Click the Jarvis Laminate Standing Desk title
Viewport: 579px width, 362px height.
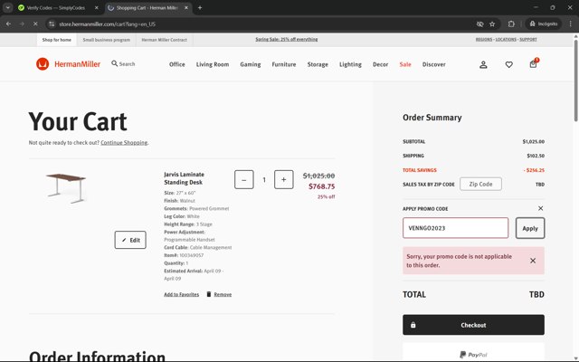coord(184,178)
